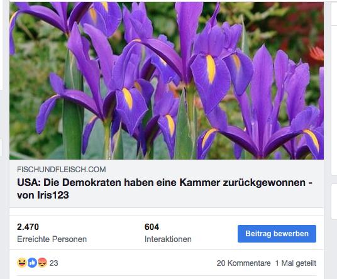Click the 2.470 reach figure
This screenshot has width=337, height=279.
pyautogui.click(x=28, y=227)
